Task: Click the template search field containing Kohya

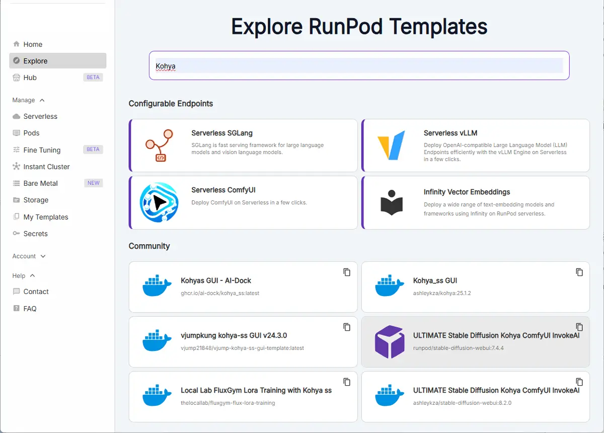Action: pyautogui.click(x=359, y=65)
